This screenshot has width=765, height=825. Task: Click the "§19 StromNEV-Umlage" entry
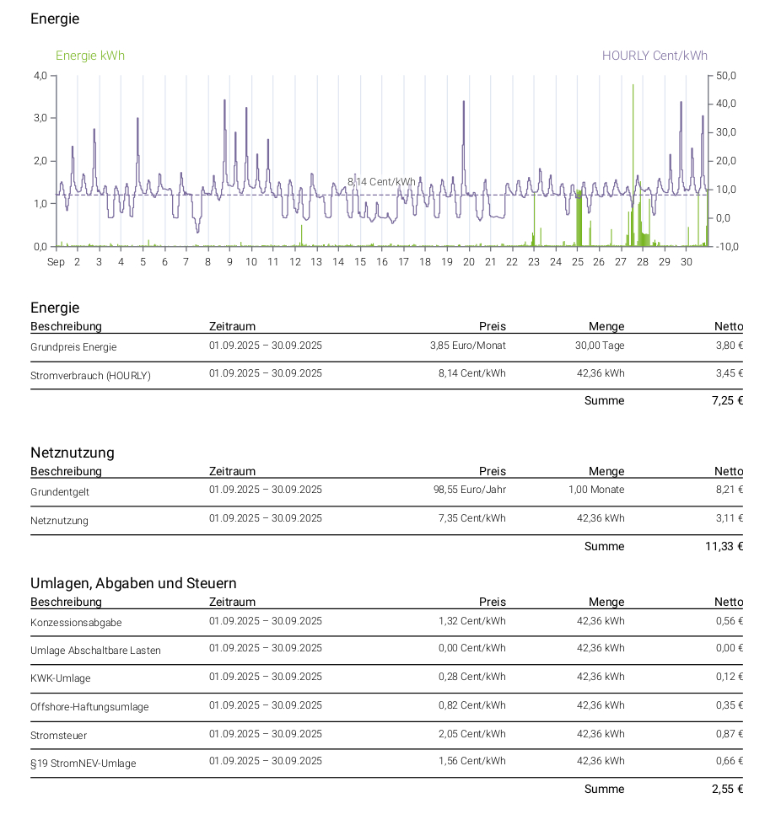[x=83, y=763]
